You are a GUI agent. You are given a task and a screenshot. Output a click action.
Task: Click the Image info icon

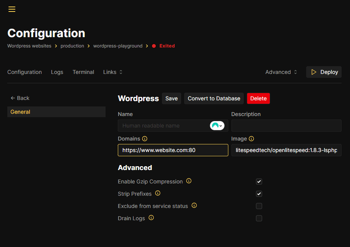251,139
